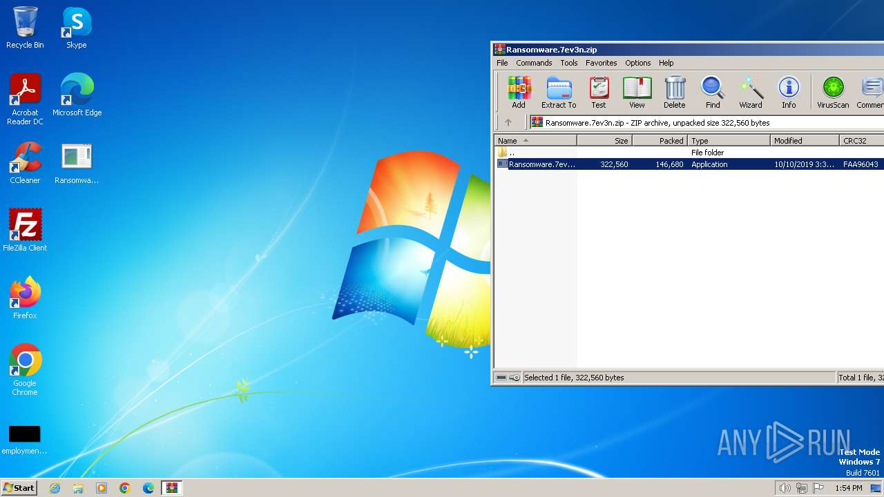Image resolution: width=884 pixels, height=497 pixels.
Task: Open the Ransomwa... desktop file icon
Action: [x=77, y=163]
